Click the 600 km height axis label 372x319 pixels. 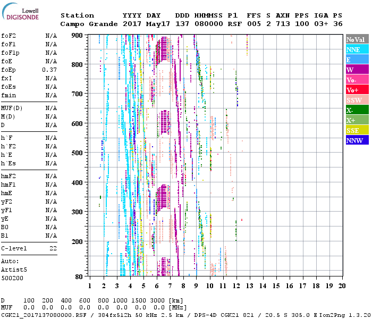[x=77, y=124]
